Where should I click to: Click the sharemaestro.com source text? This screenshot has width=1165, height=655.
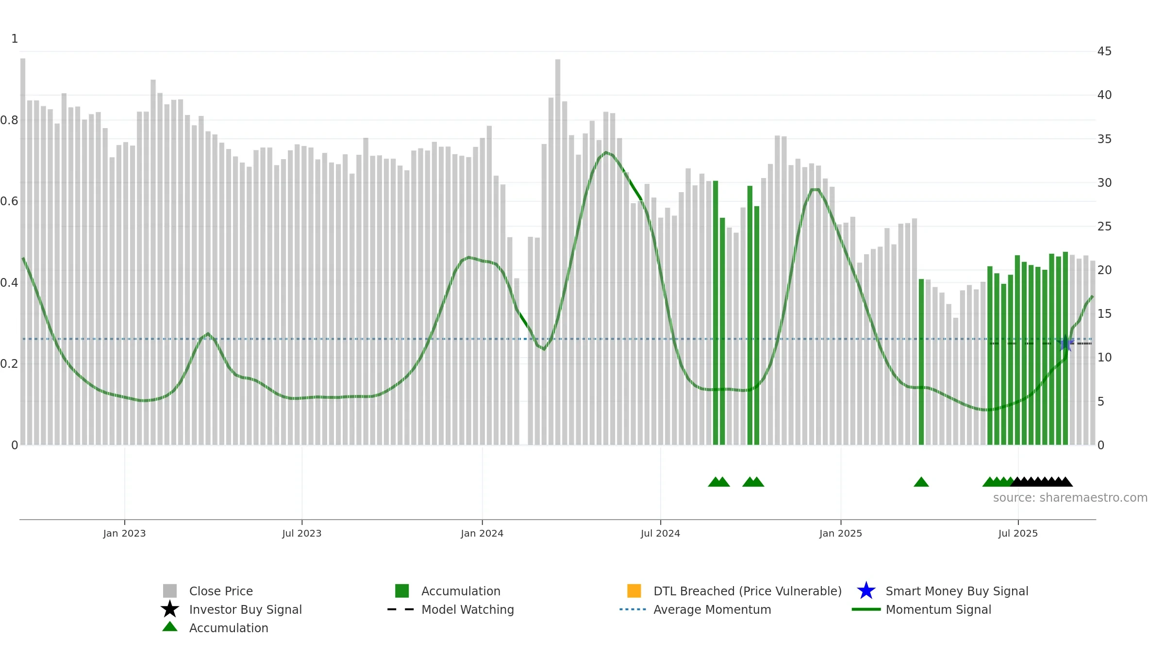pos(1070,498)
